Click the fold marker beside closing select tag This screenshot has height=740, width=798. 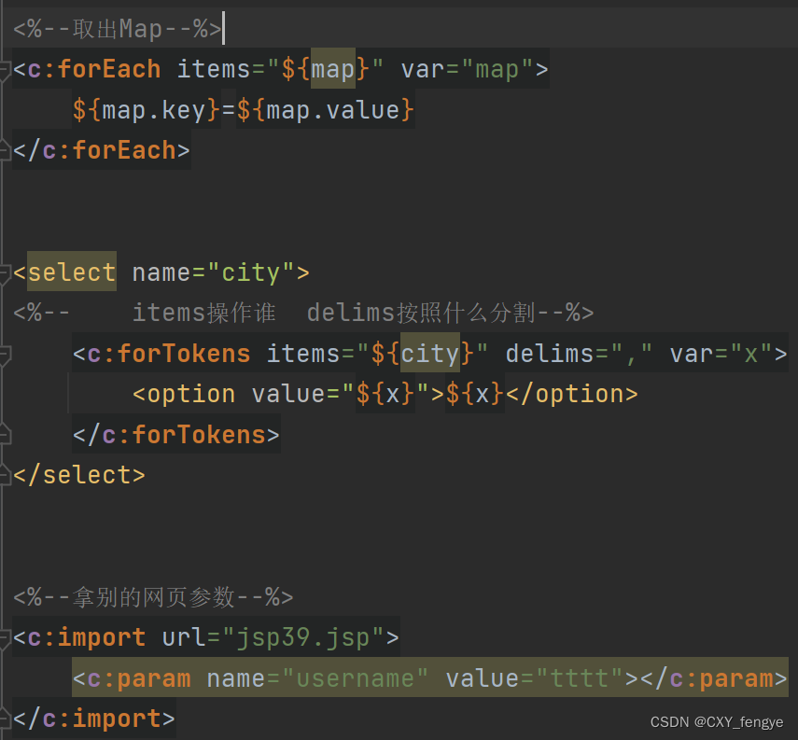pos(5,475)
